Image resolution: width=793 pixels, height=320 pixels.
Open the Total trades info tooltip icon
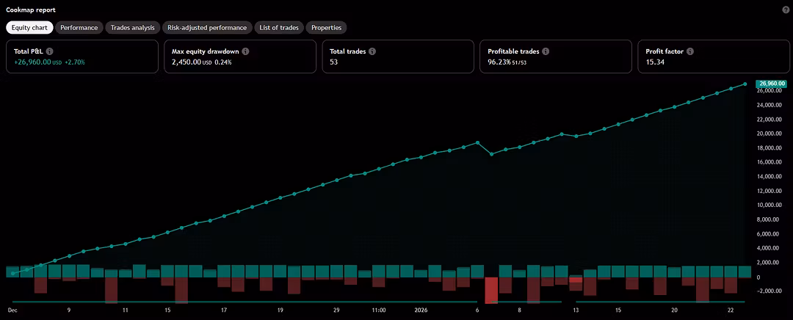click(372, 52)
